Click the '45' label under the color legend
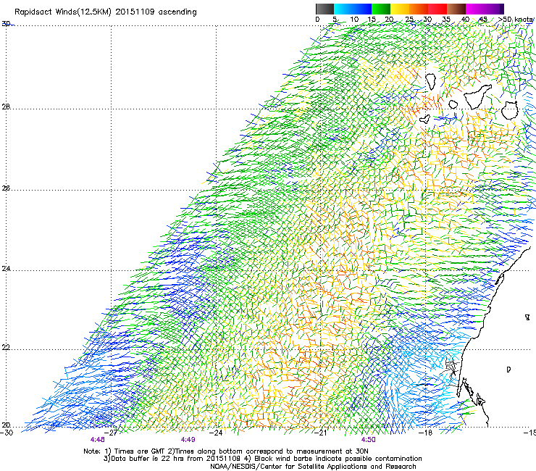 483,20
